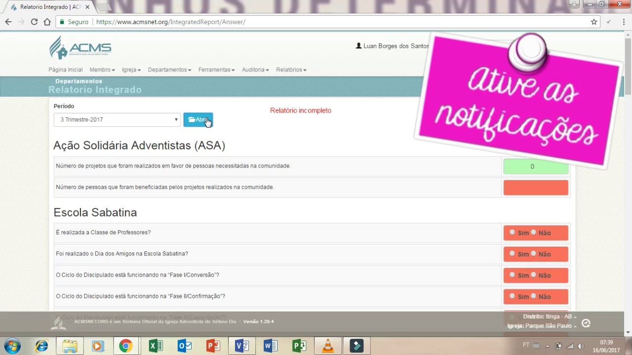Viewport: 632px width, 355px height.
Task: Click the circular refresh icon in footer bar
Action: (586, 323)
